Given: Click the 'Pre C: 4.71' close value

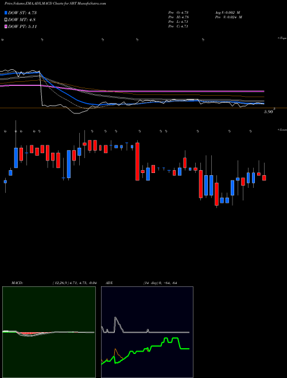Looking at the screenshot, I should click(179, 26).
